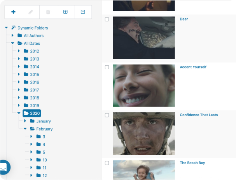Open the Accent Yourself title link
The image size is (236, 180).
coord(193,67)
